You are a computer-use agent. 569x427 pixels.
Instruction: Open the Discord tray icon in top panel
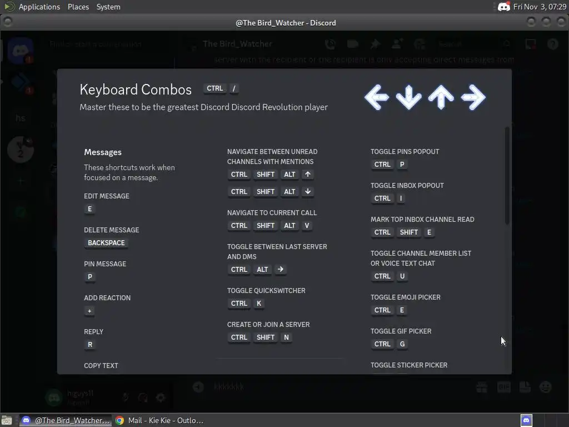point(503,7)
